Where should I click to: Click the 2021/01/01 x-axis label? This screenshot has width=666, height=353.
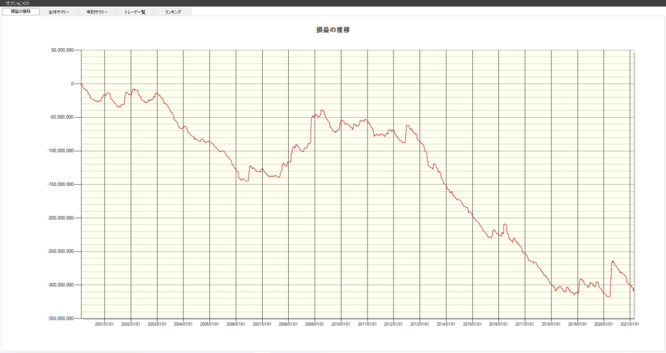(630, 324)
